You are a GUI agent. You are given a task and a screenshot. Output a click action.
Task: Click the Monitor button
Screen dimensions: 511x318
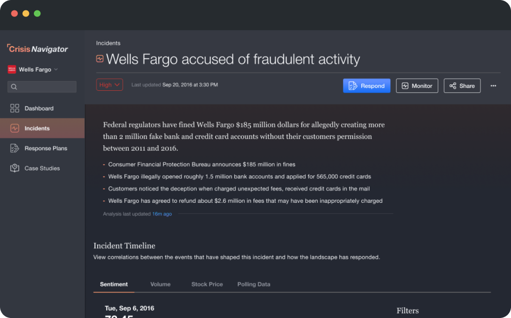(x=417, y=86)
